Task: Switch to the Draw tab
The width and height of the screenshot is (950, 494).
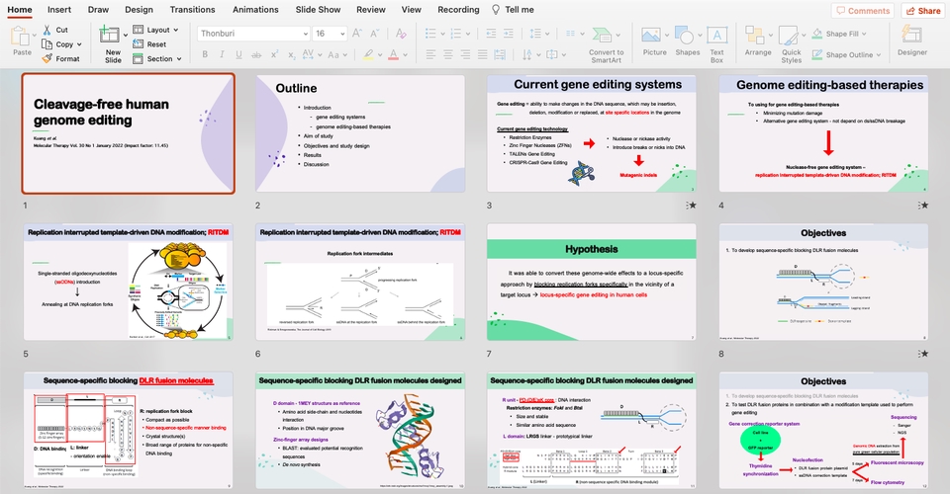Action: pos(98,10)
